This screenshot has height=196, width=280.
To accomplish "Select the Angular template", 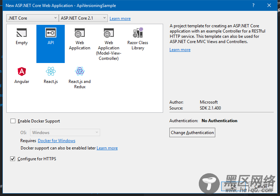I will pyautogui.click(x=22, y=75).
